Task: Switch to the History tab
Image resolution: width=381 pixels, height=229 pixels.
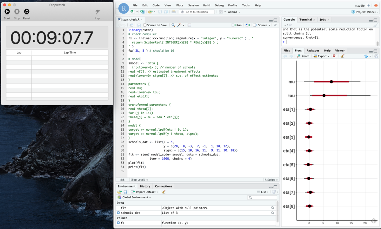Action: coord(145,186)
